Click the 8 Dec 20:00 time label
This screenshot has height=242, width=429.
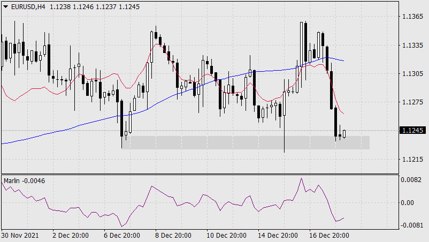173,236
